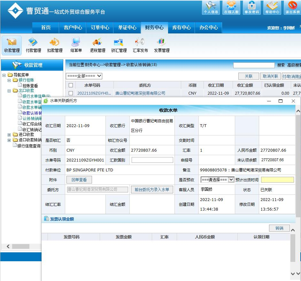Open the 帮助中心 help center icon
The height and width of the screenshot is (281, 301).
272,7
